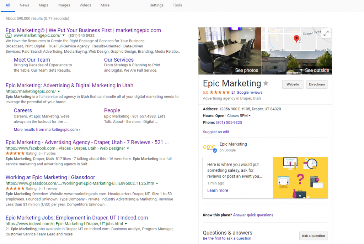Click the Ask a question button
Image resolution: width=364 pixels, height=244 pixels.
(x=313, y=235)
